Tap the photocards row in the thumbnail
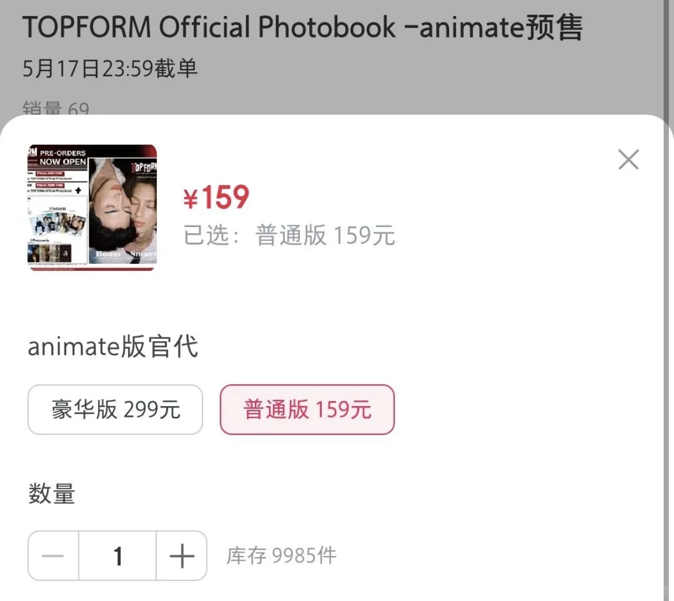 (50, 252)
